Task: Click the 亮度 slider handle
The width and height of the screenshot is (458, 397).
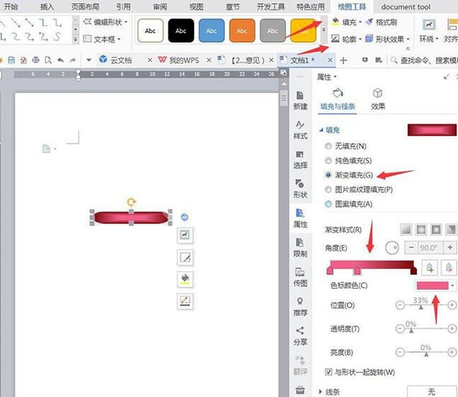Action: [x=426, y=355]
